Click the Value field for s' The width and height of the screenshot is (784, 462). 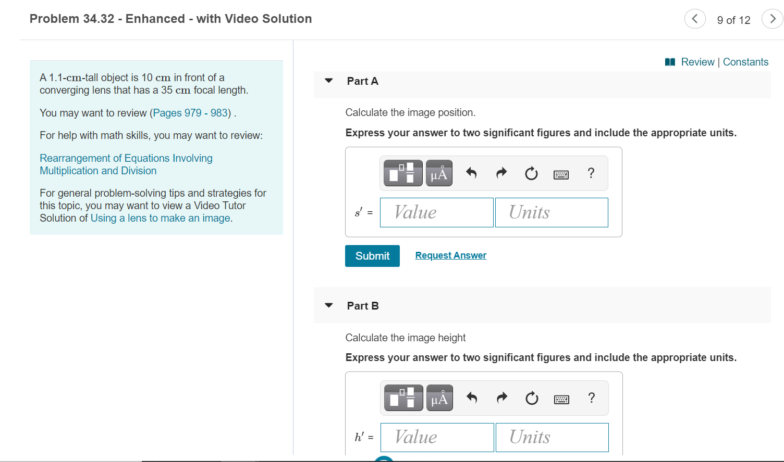tap(436, 212)
